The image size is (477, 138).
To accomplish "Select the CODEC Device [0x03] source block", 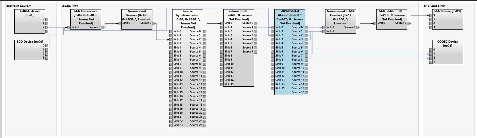I will point(30,21).
